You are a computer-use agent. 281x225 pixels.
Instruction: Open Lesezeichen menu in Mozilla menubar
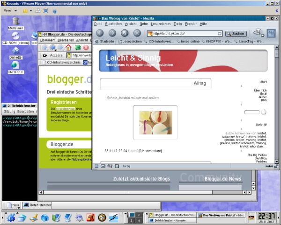point(161,24)
